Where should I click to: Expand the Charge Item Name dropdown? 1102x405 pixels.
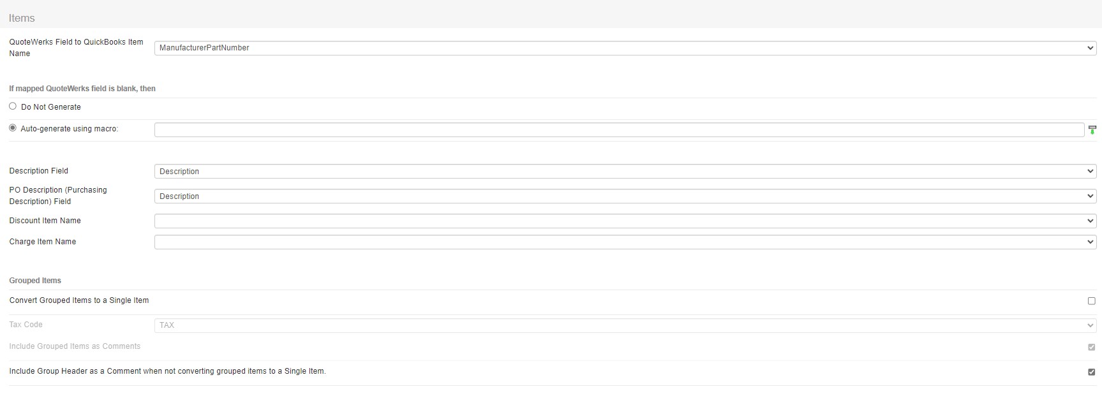[x=625, y=242]
